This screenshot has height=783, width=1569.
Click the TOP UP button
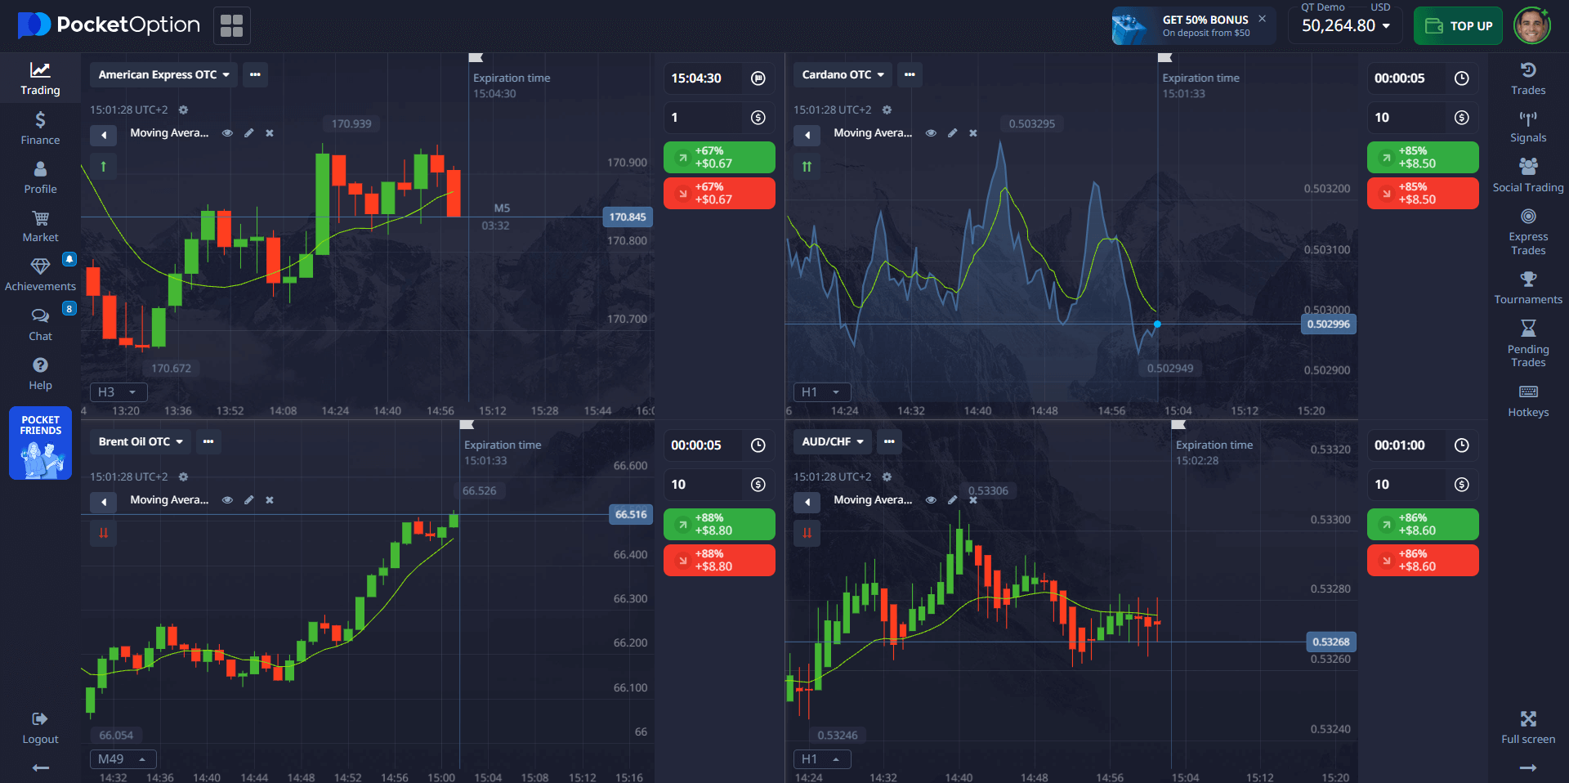pos(1458,26)
